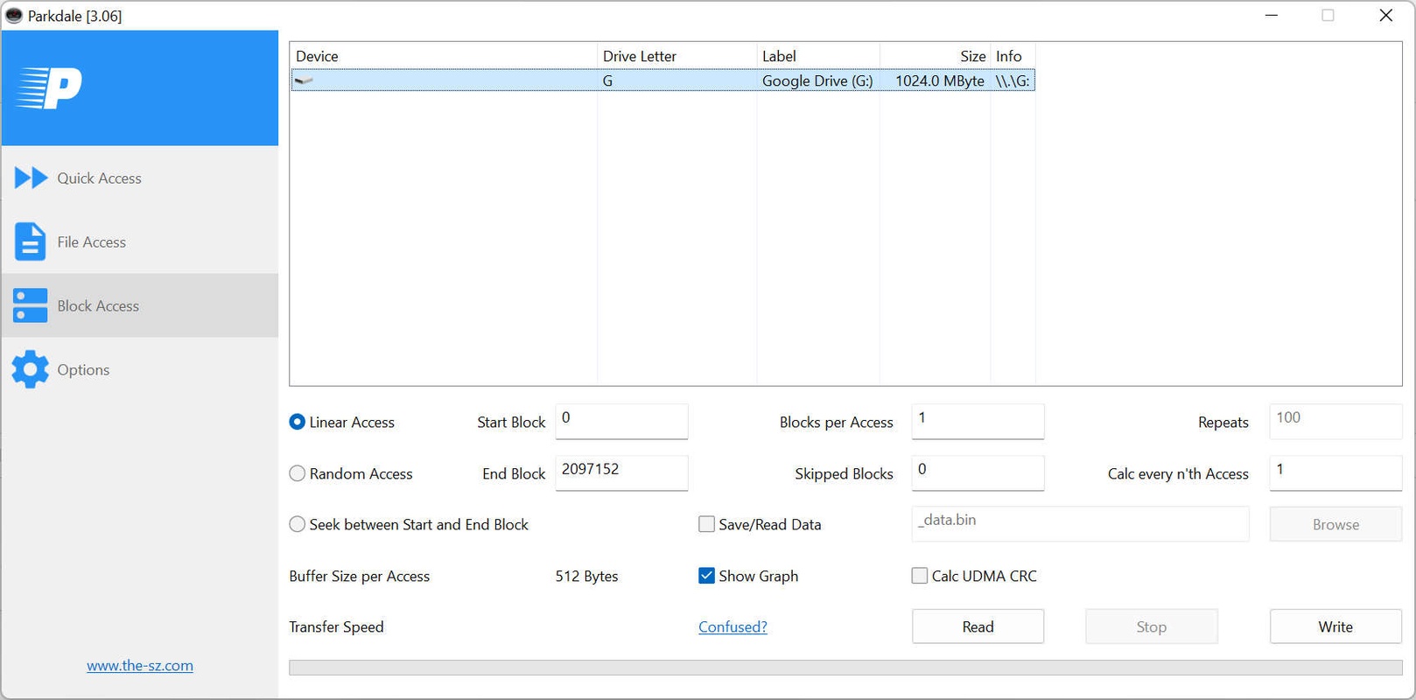The width and height of the screenshot is (1416, 700).
Task: Minimize the Parkdale window
Action: pos(1272,16)
